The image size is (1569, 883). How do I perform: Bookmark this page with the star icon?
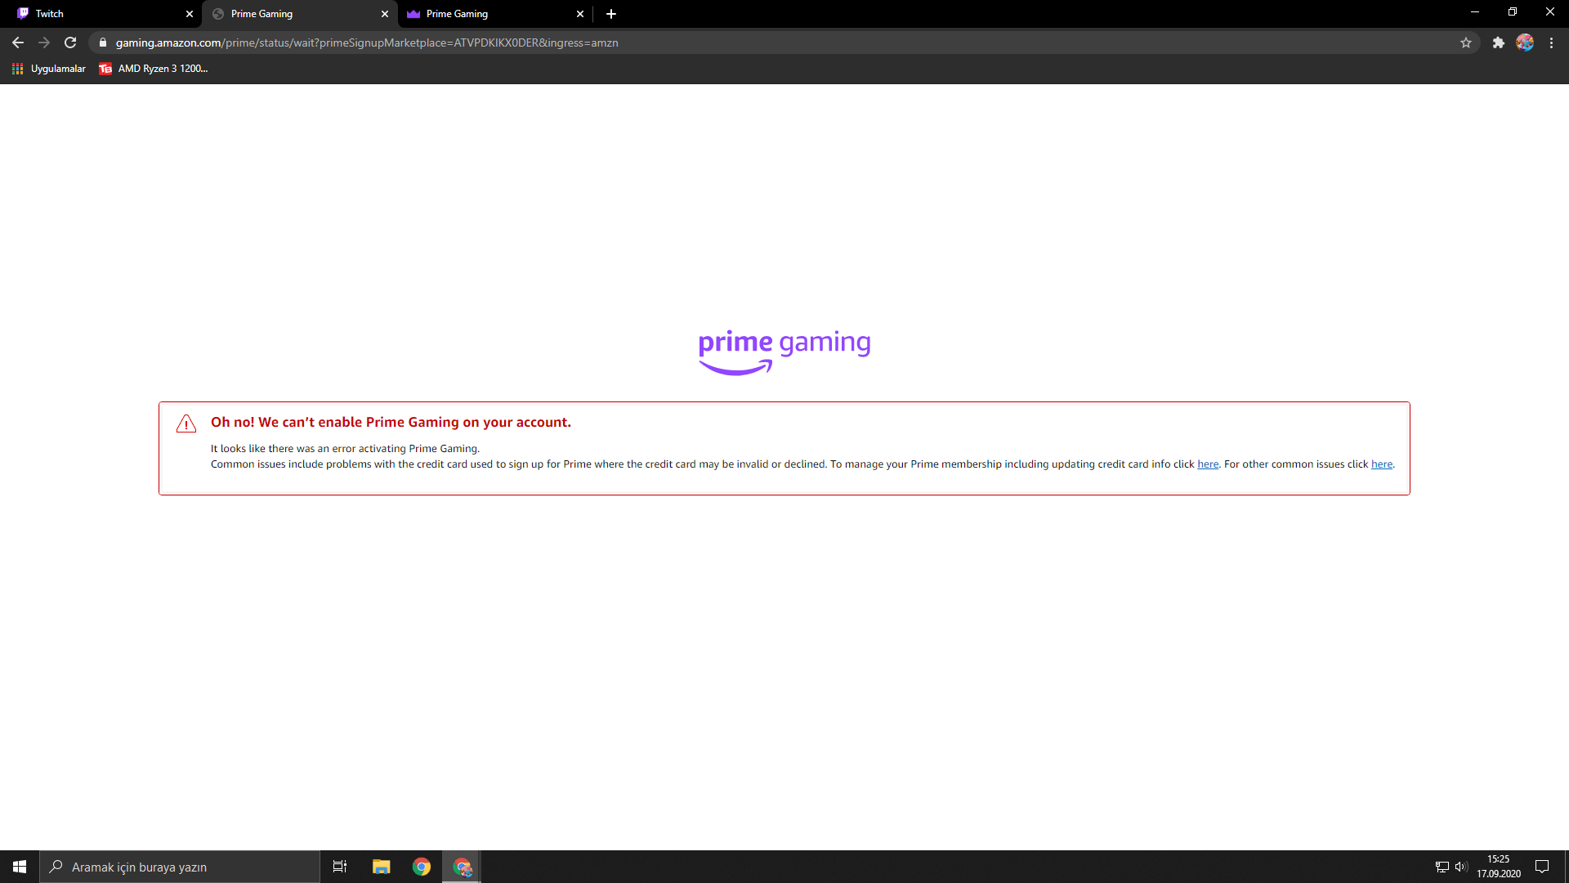(x=1466, y=43)
